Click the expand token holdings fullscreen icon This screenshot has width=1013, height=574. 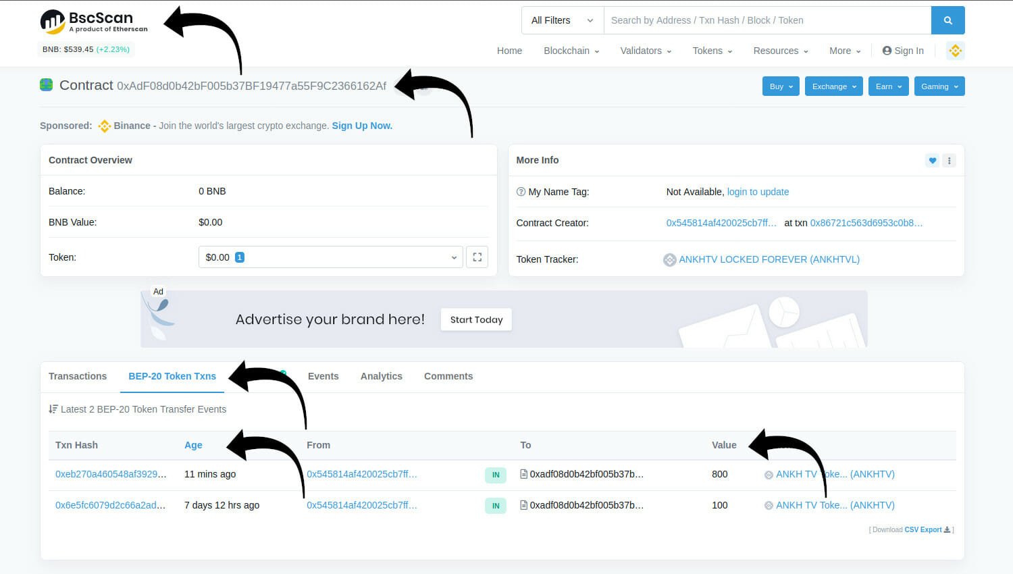(x=477, y=257)
